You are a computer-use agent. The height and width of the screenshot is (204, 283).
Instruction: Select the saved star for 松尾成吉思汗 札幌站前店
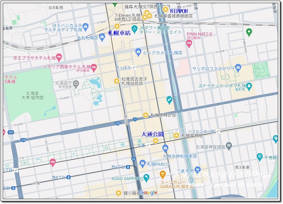point(116,81)
